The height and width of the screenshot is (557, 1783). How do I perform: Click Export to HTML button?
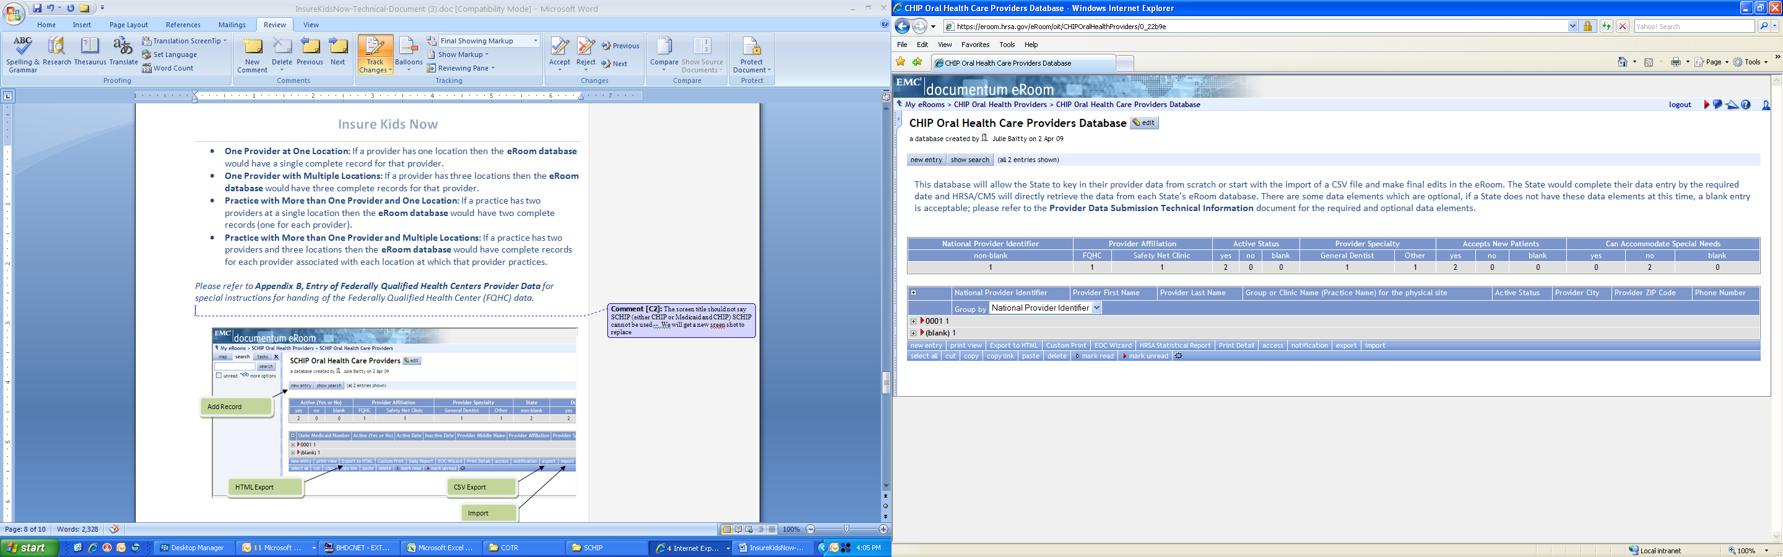pyautogui.click(x=1013, y=345)
